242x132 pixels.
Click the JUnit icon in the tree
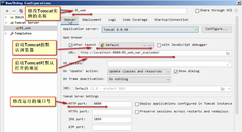[12, 17]
